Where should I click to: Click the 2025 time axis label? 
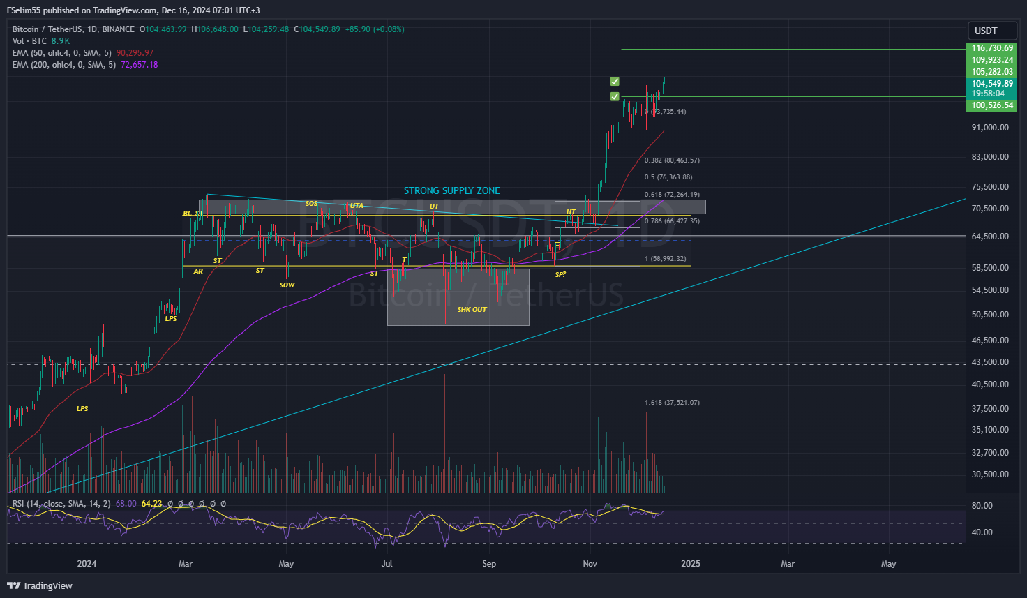click(x=690, y=564)
